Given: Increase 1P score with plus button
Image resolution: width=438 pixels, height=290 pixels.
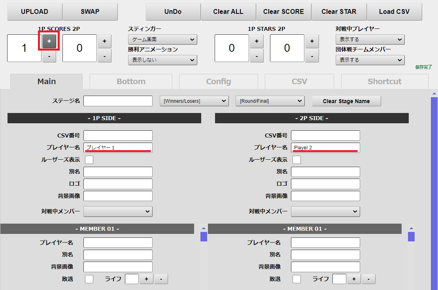Looking at the screenshot, I should click(x=49, y=41).
